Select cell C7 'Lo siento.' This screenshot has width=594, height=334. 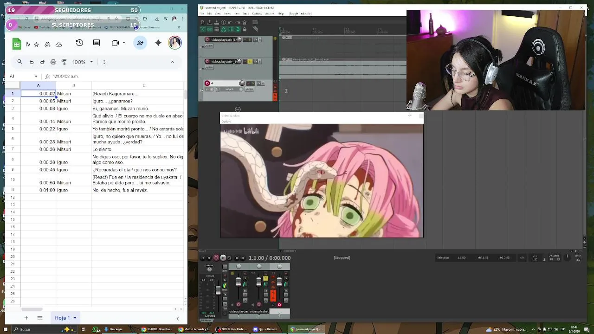click(x=138, y=149)
